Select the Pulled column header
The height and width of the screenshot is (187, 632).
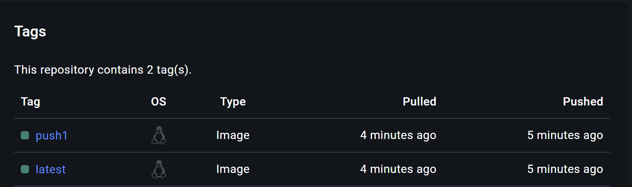(419, 102)
